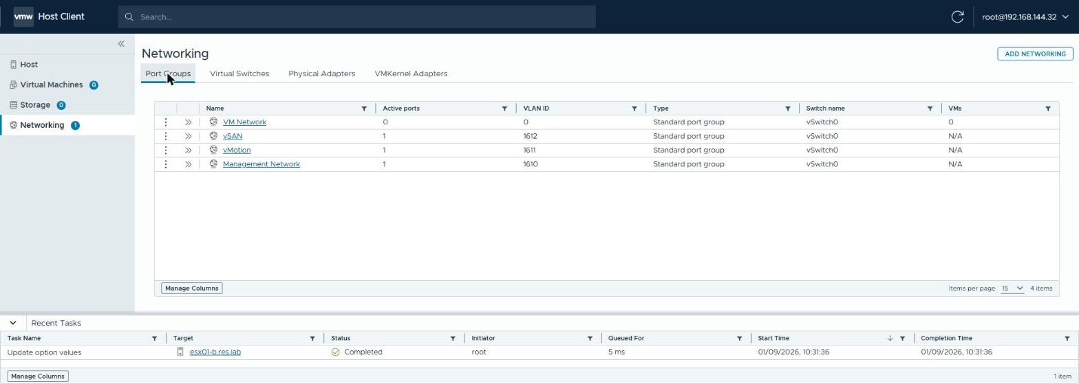Click the esx01-b.res.lab host icon

point(180,352)
